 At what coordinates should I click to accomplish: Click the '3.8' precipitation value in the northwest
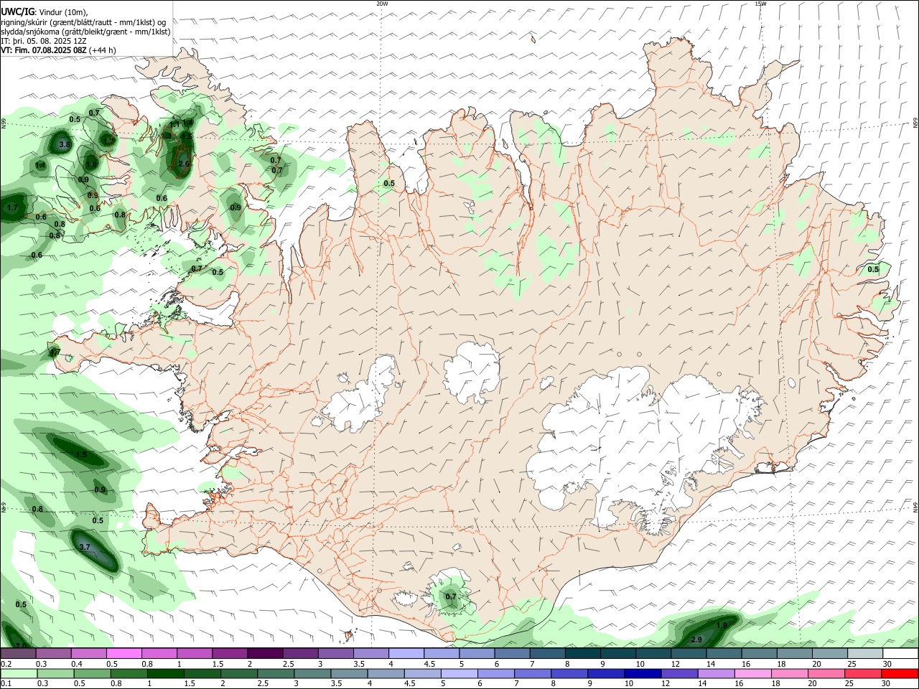click(x=64, y=144)
